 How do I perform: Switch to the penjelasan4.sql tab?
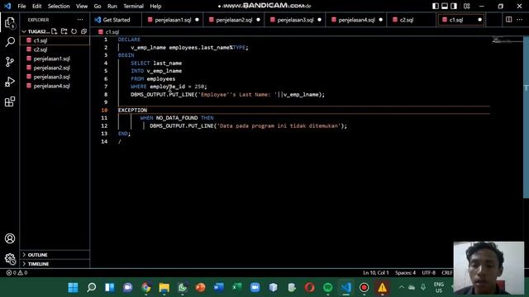356,20
